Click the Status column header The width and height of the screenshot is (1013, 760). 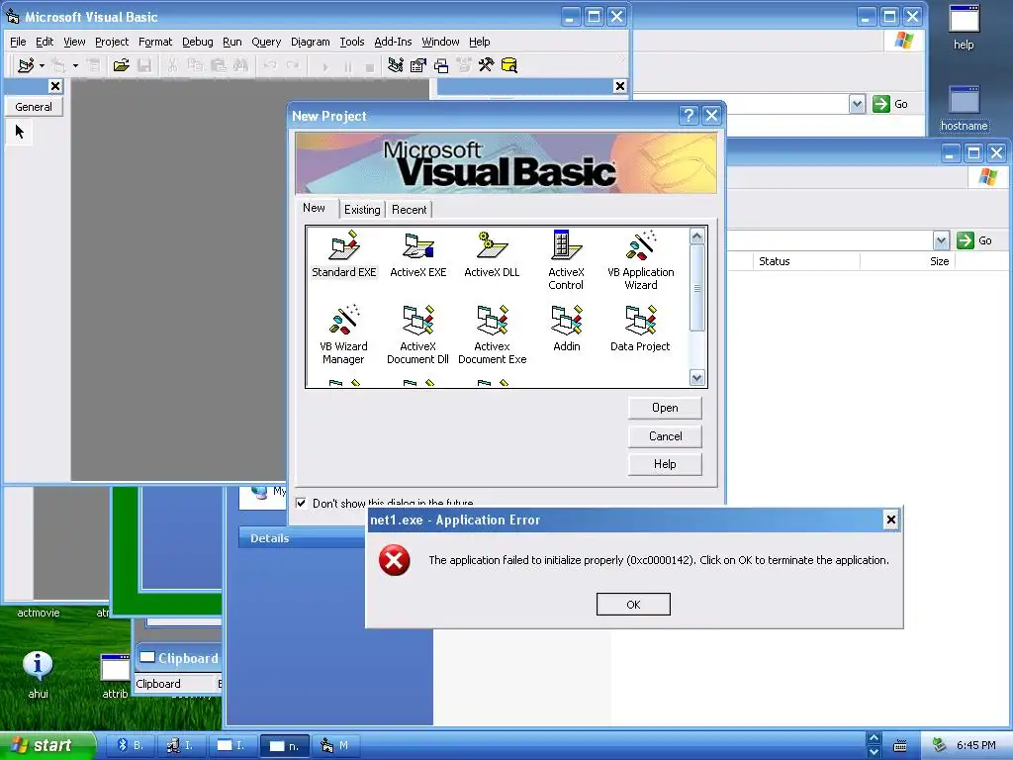coord(805,261)
